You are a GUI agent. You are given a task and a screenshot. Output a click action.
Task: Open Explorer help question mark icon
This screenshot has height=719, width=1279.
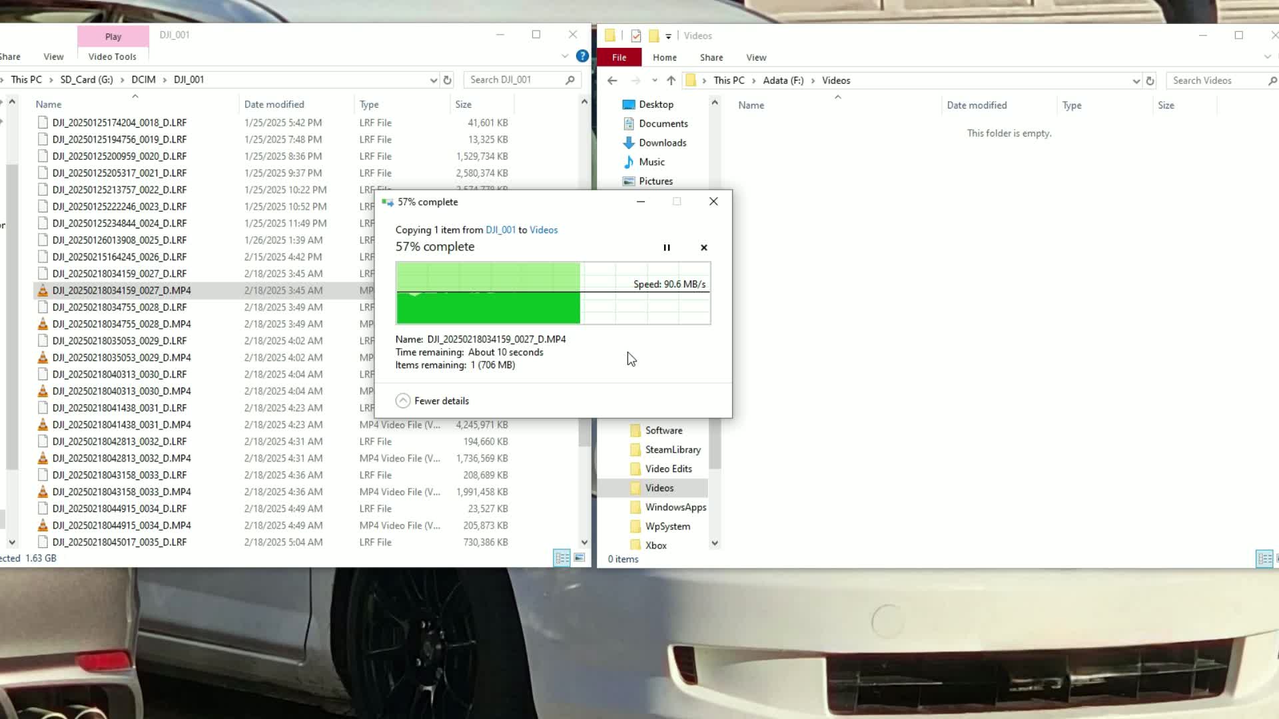[582, 57]
